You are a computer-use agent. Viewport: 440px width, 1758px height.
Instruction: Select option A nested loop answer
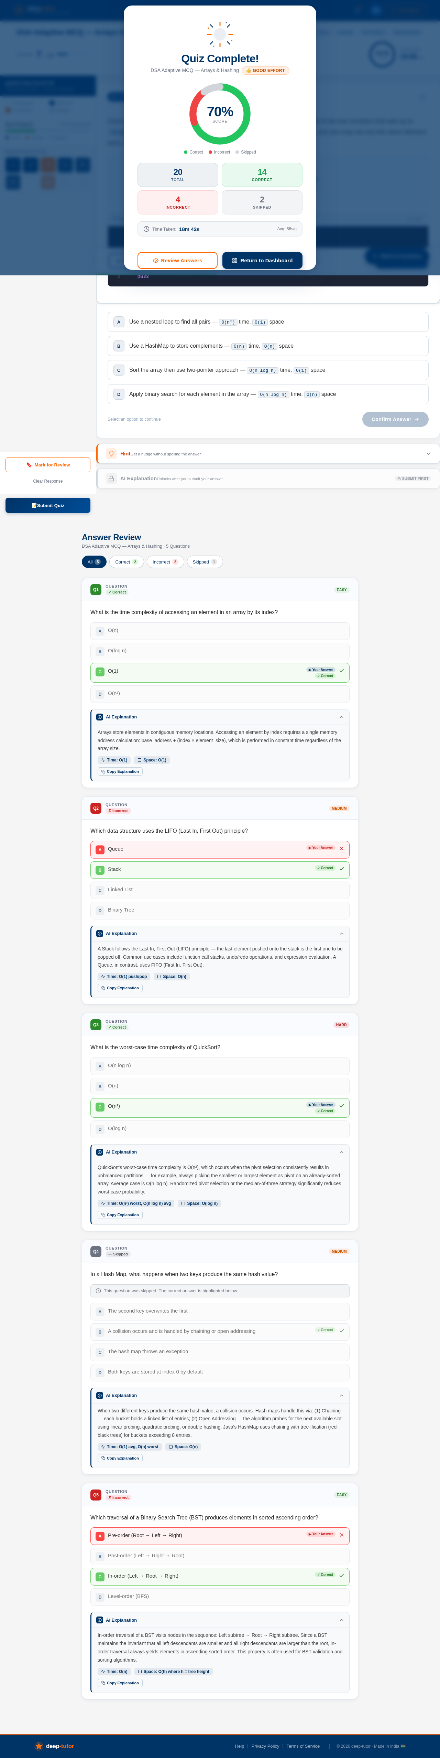click(267, 322)
